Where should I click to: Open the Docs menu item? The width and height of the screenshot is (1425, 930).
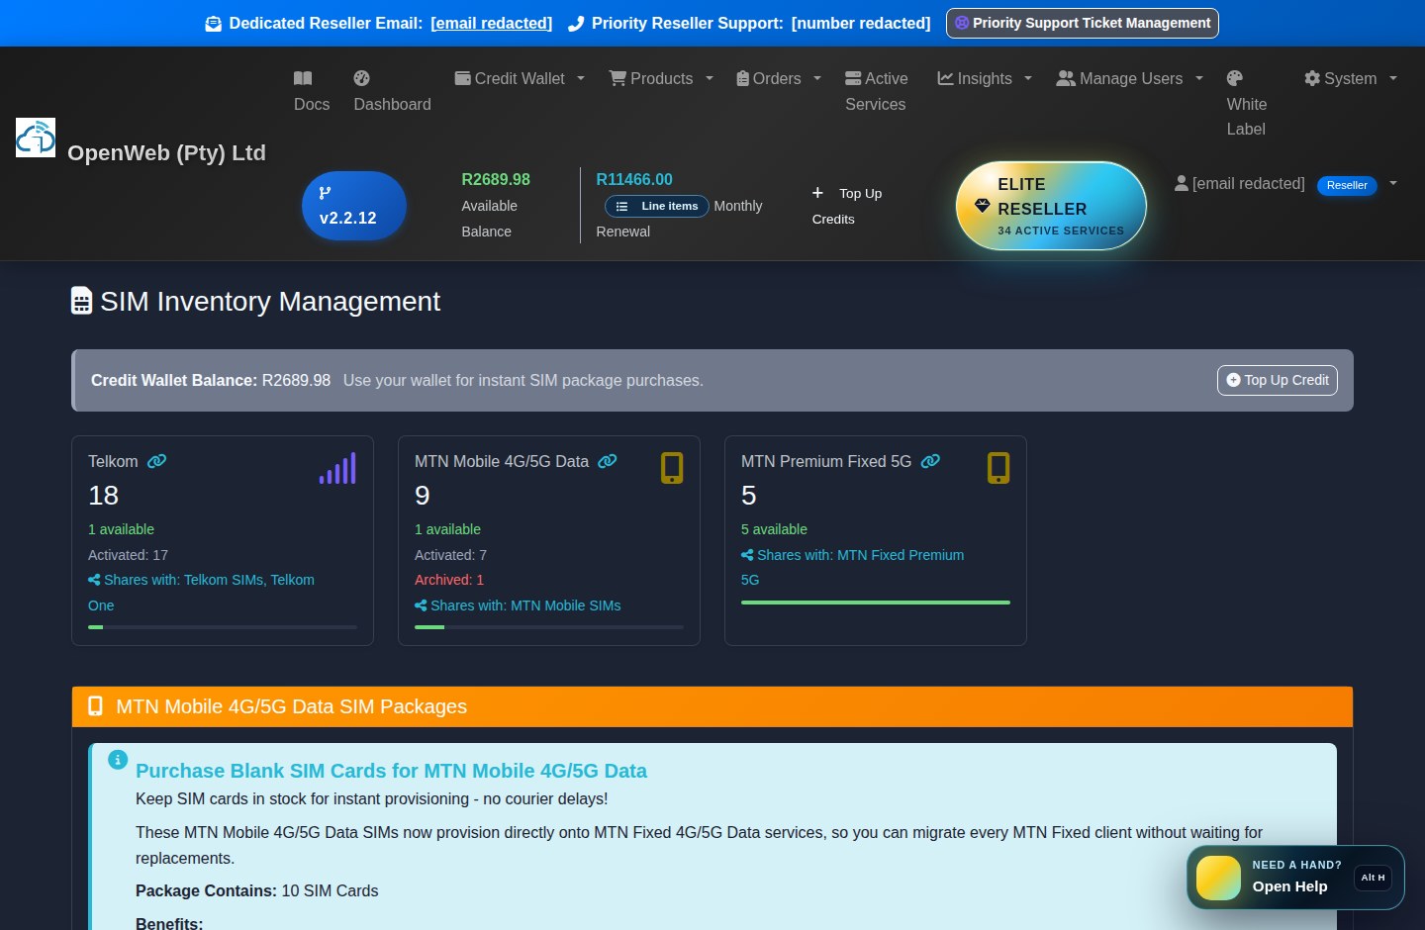click(312, 91)
